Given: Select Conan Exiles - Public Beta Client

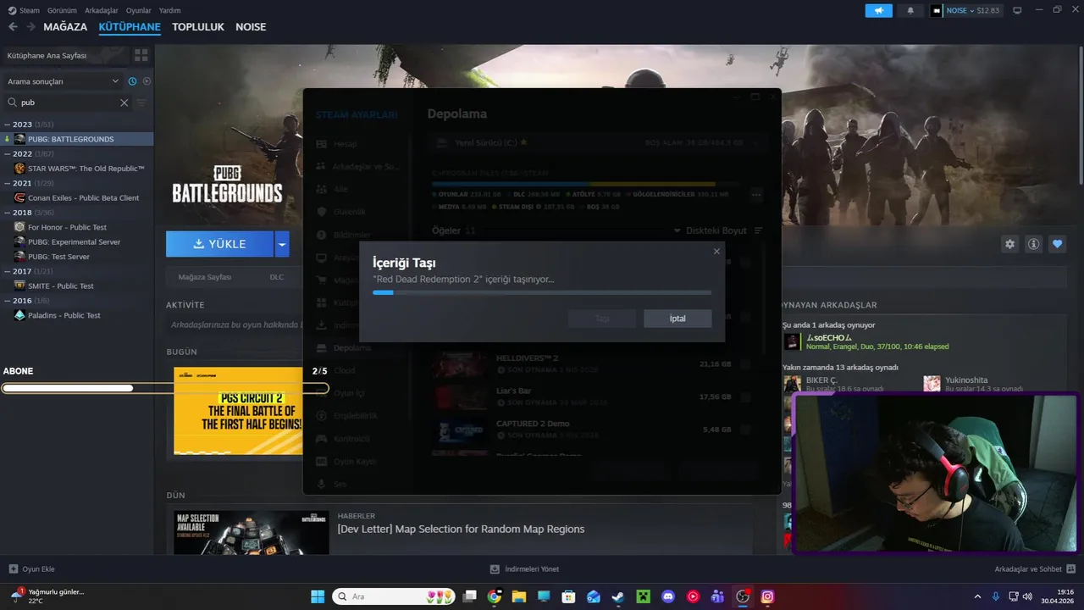Looking at the screenshot, I should 77,197.
